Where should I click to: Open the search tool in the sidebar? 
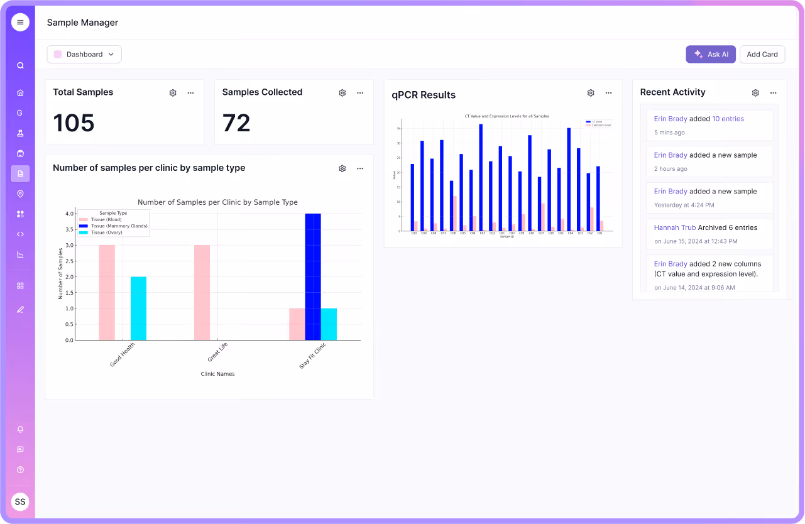[x=19, y=65]
